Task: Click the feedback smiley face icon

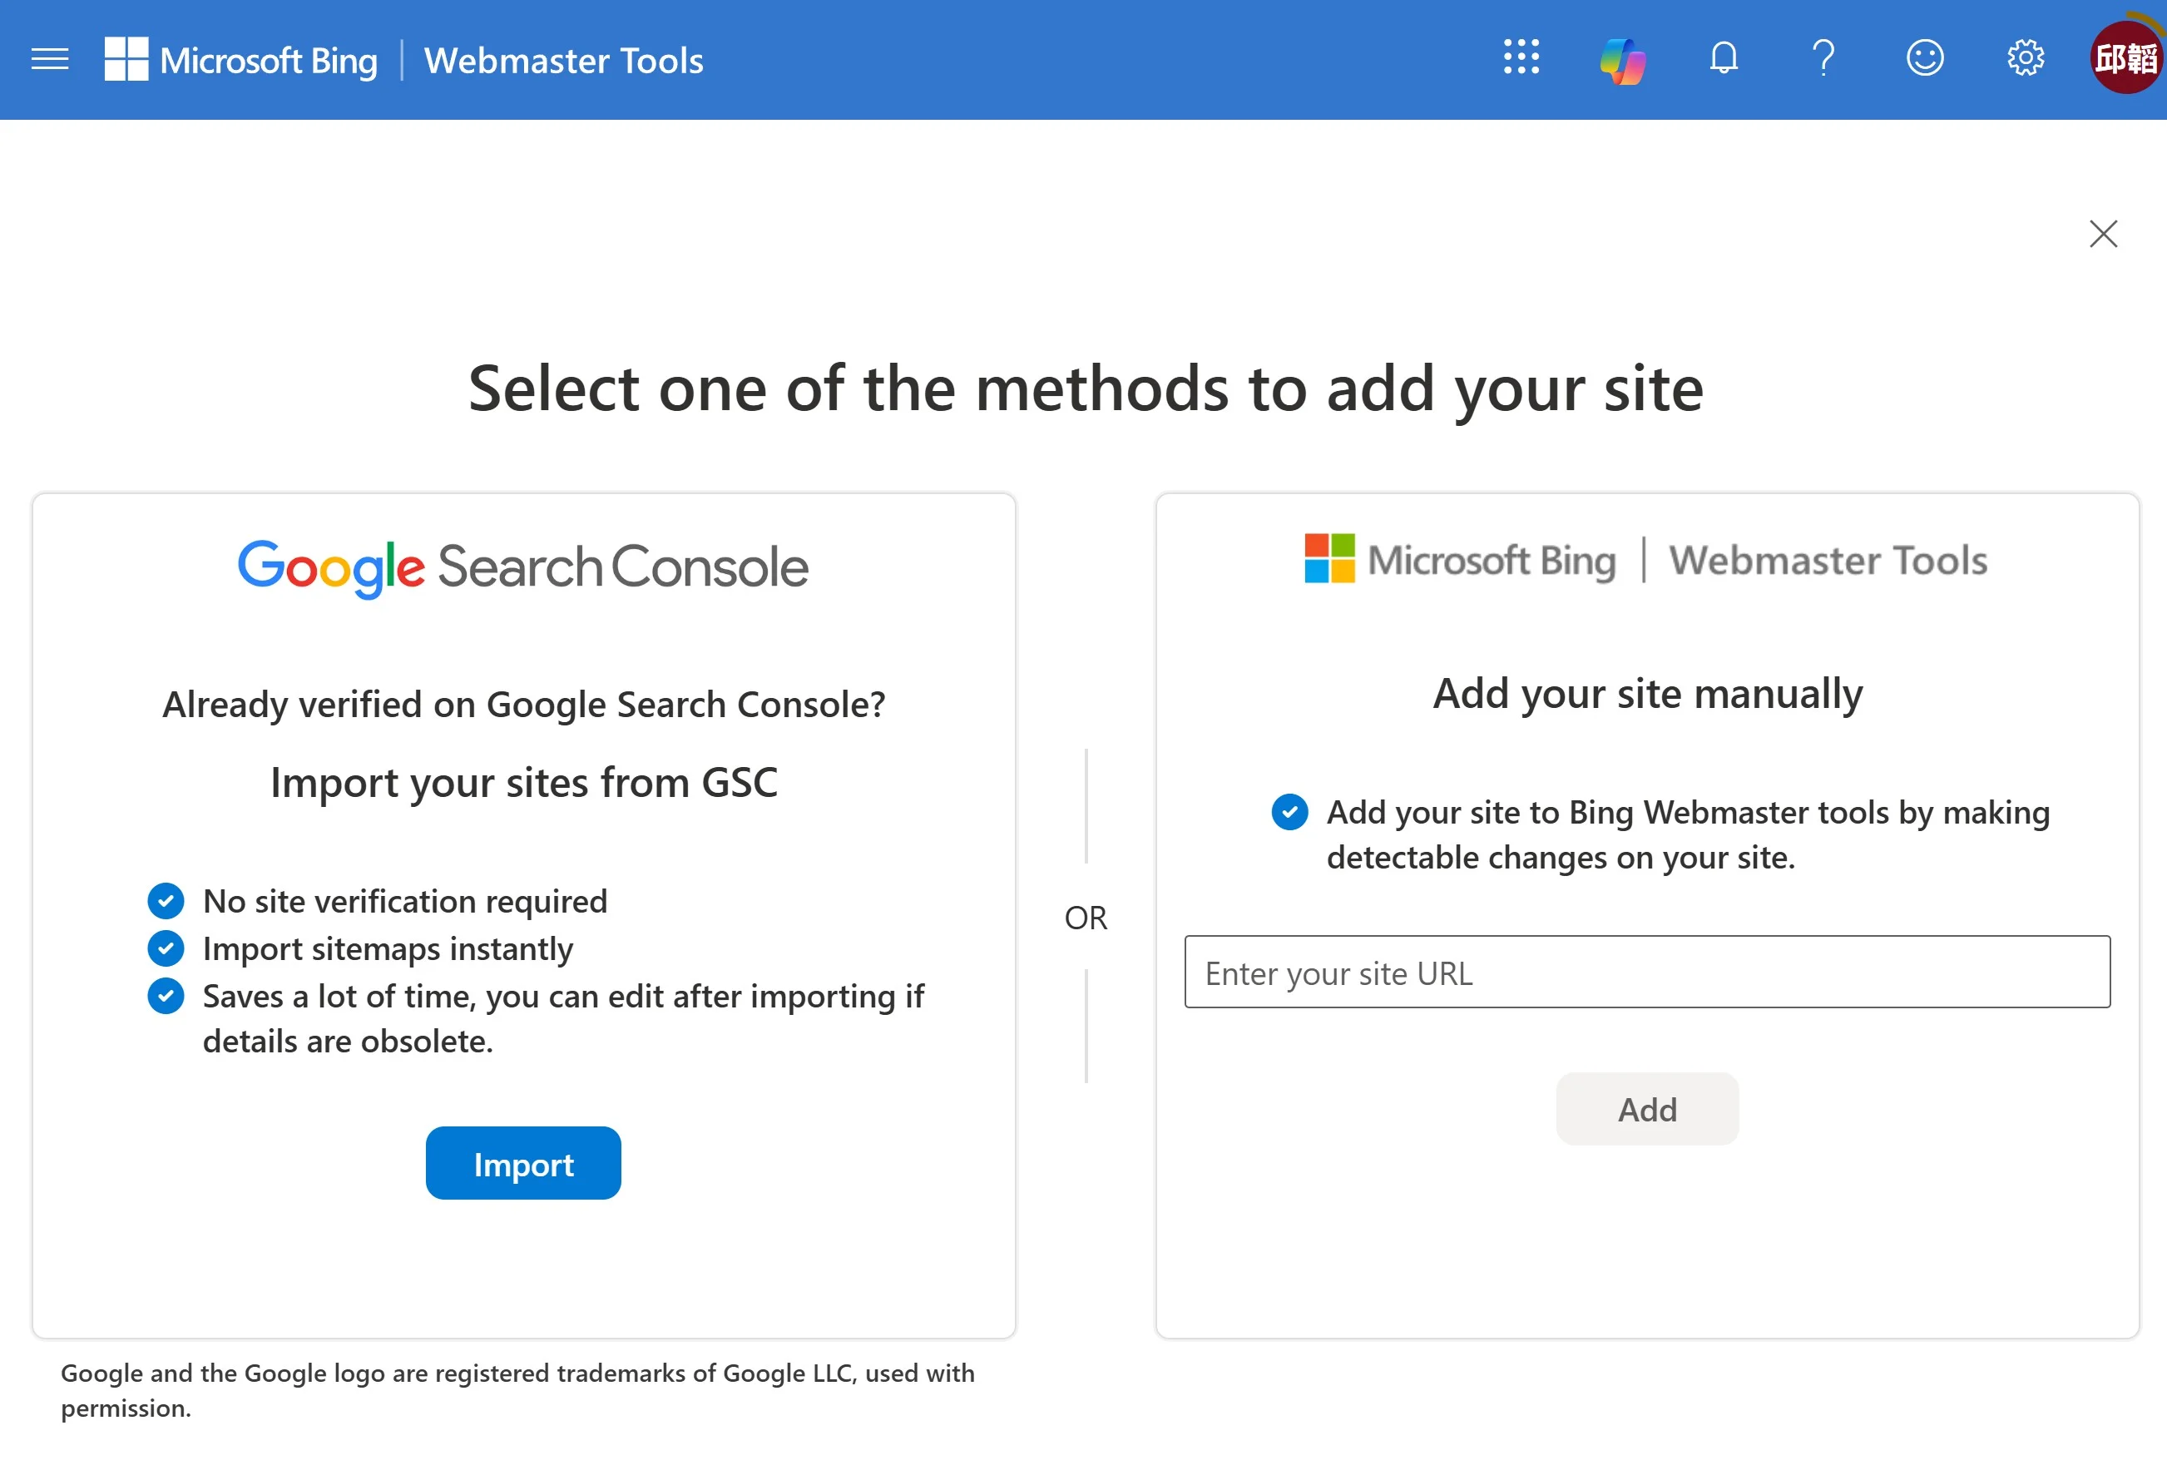Action: [1925, 59]
